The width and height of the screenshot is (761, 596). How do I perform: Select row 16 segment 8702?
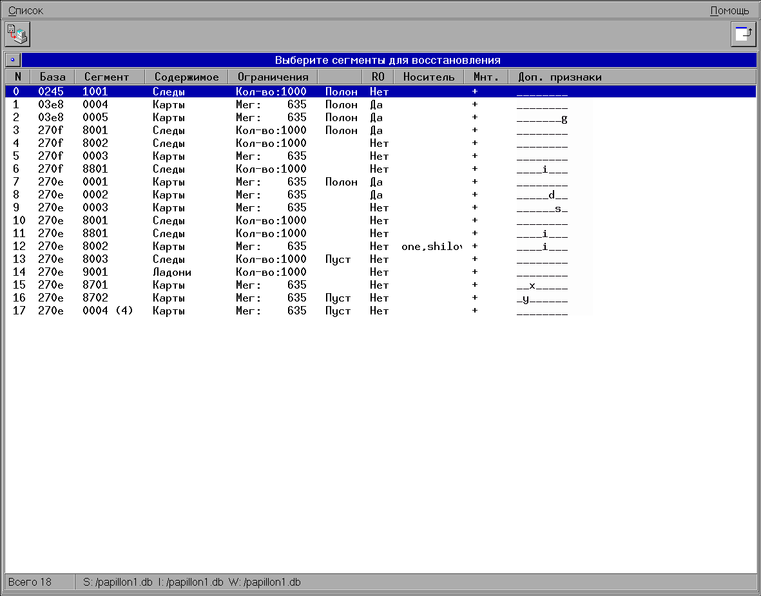click(x=380, y=298)
